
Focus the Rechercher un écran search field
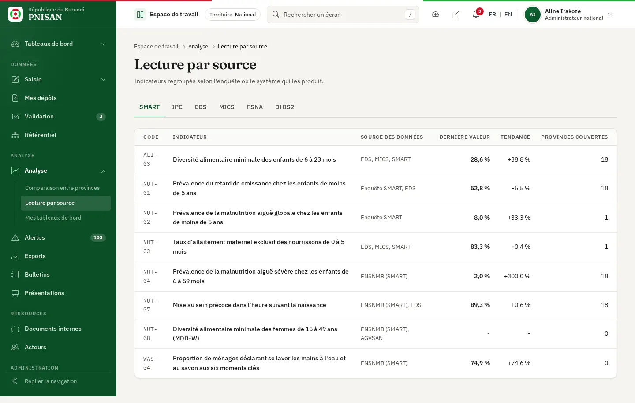[343, 15]
